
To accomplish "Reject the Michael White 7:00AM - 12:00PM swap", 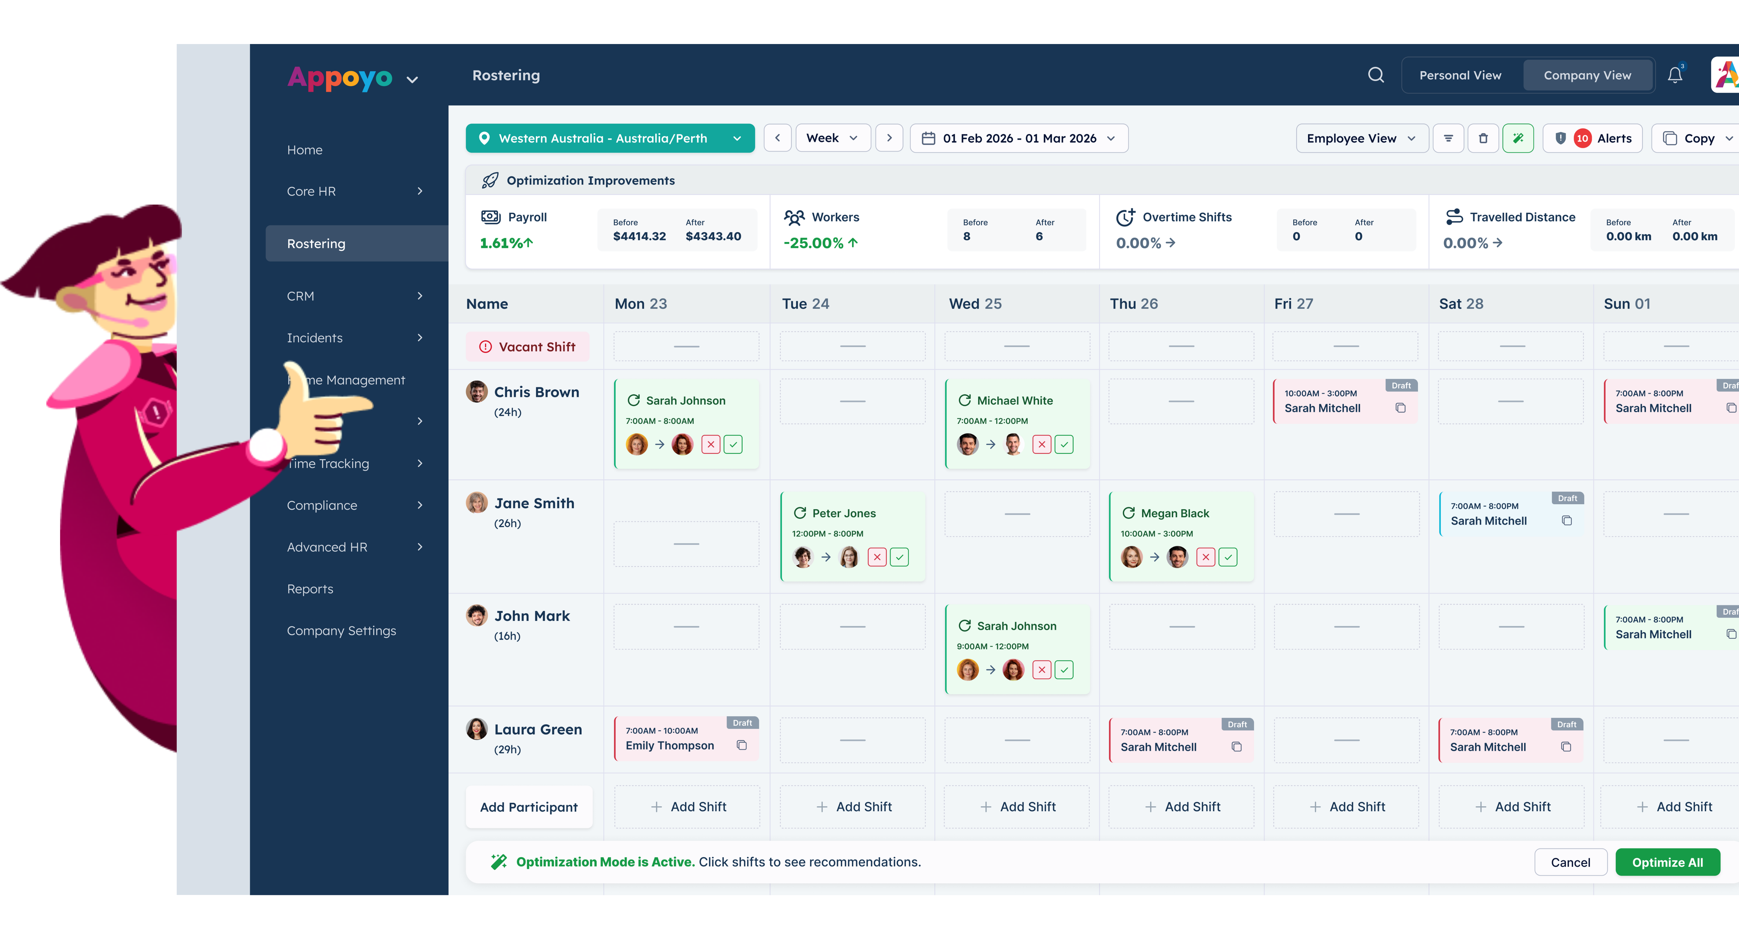I will [x=1042, y=444].
